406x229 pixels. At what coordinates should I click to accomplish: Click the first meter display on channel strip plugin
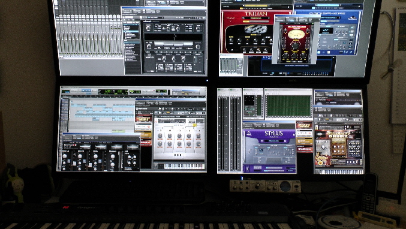(85, 147)
